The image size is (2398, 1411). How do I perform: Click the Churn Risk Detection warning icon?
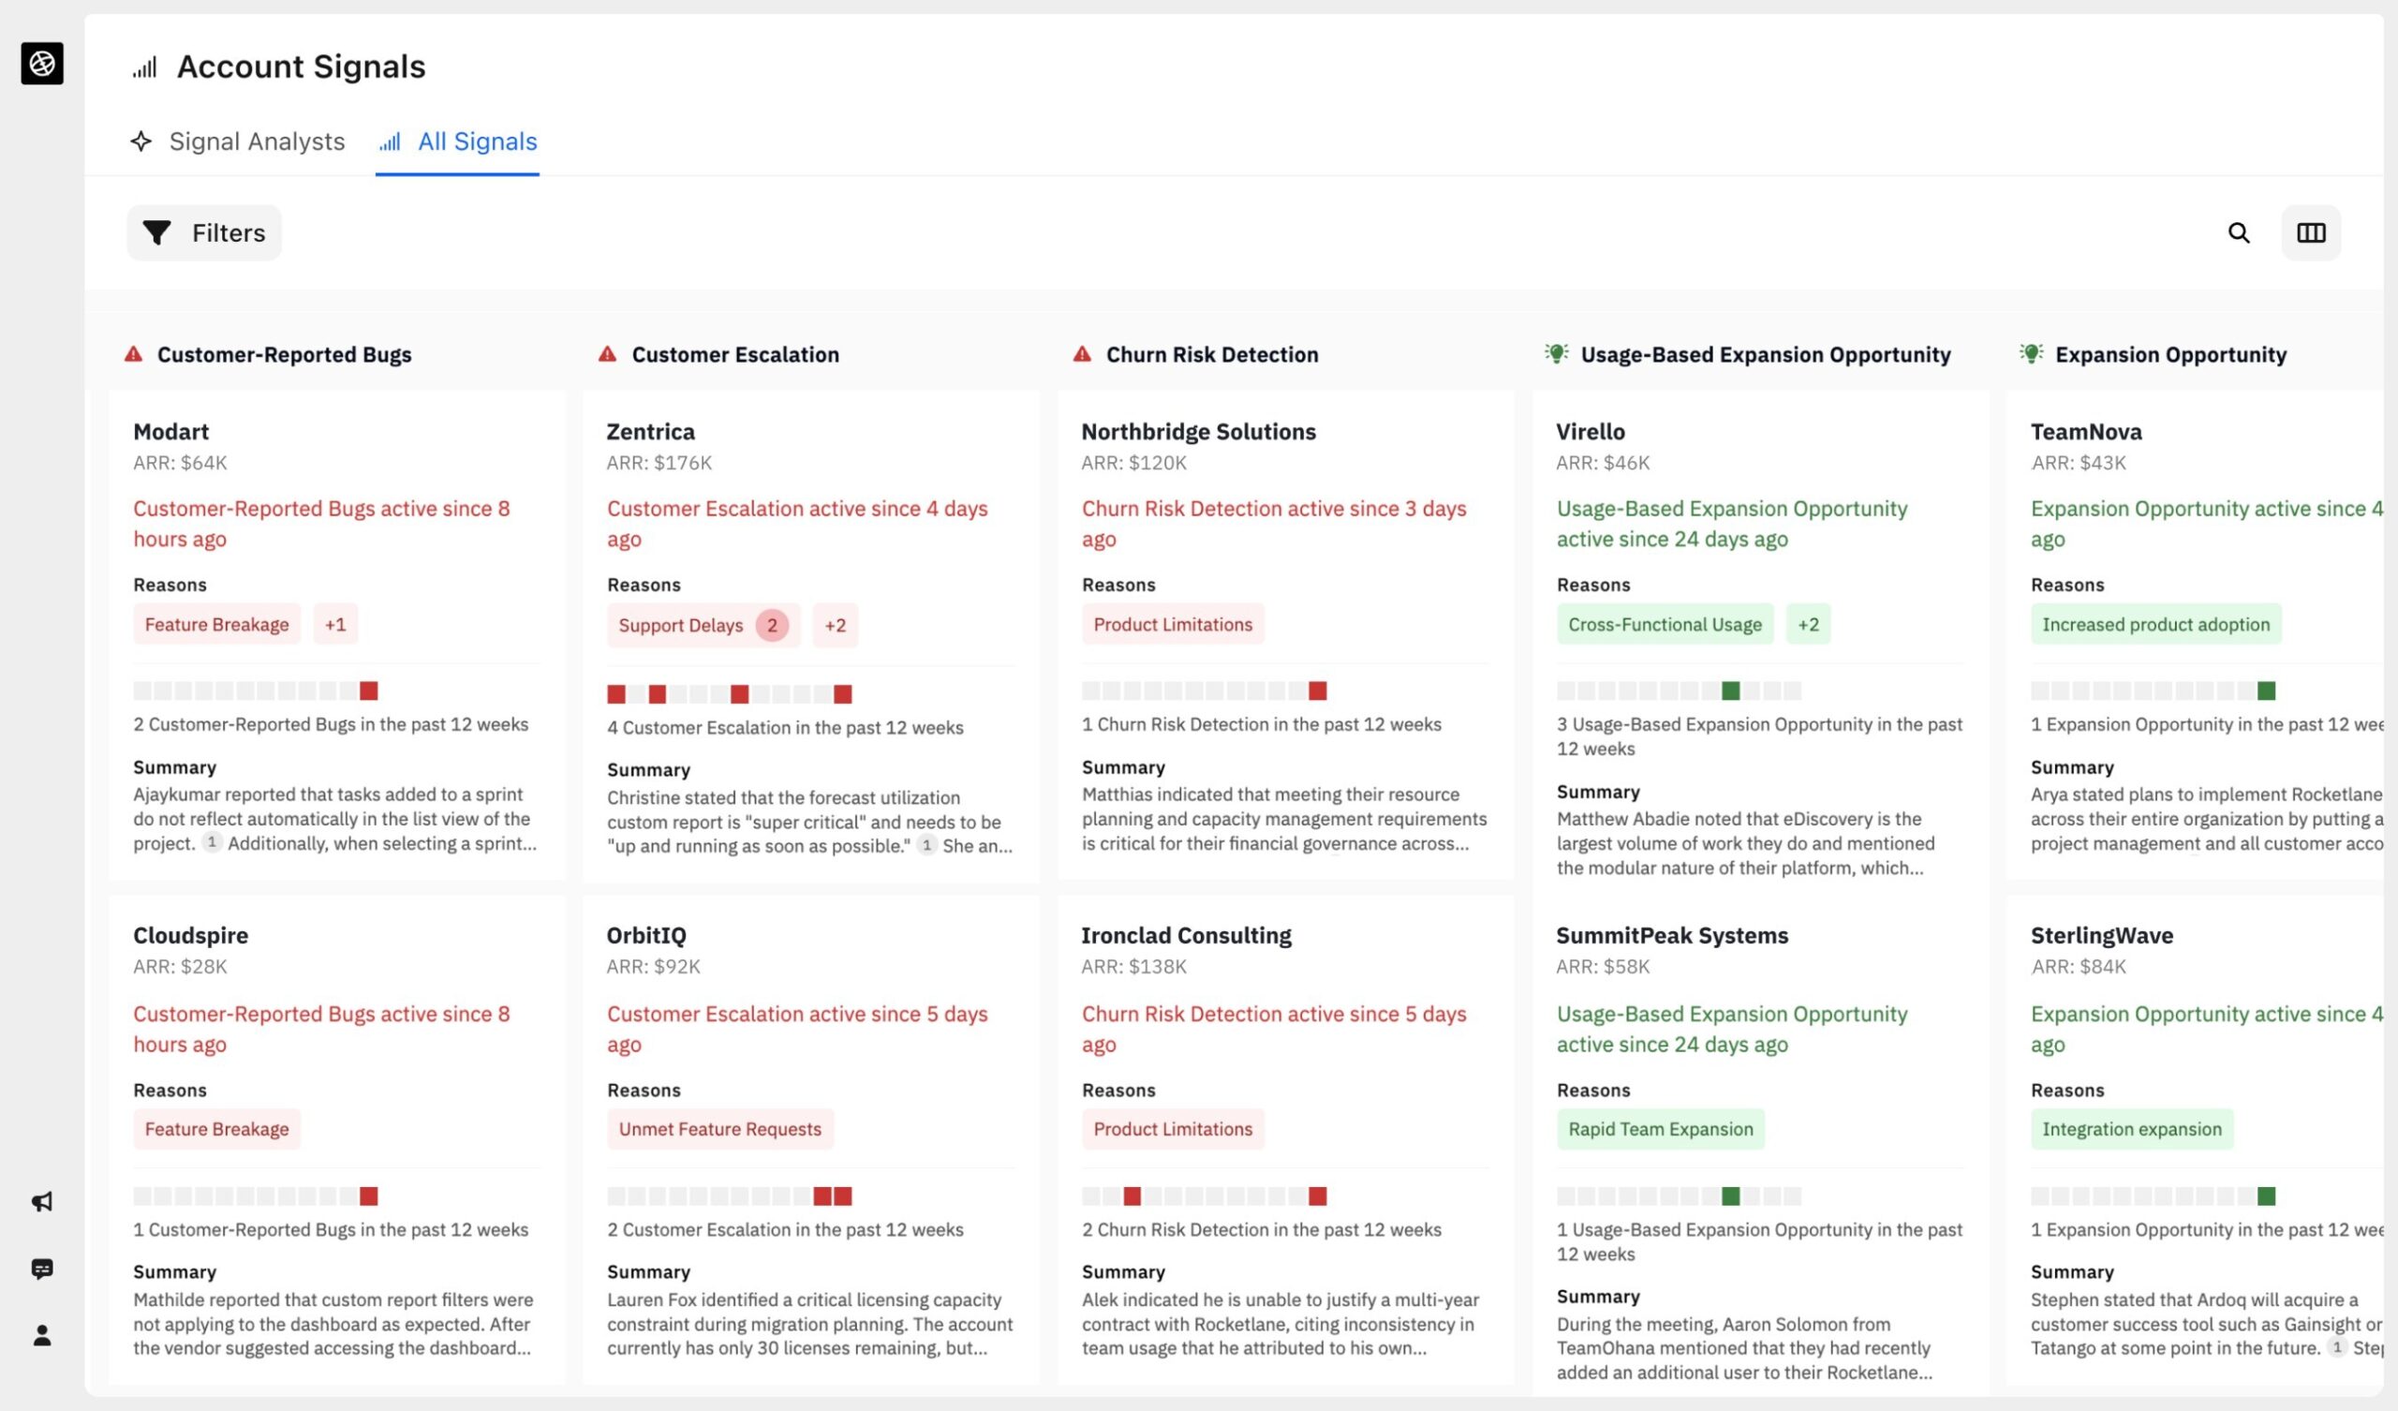coord(1082,354)
